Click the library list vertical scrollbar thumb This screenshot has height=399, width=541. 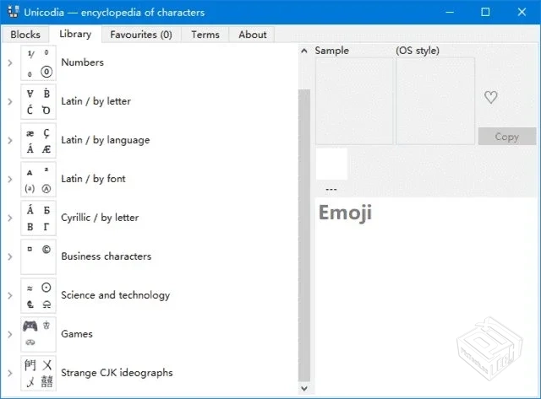click(304, 235)
